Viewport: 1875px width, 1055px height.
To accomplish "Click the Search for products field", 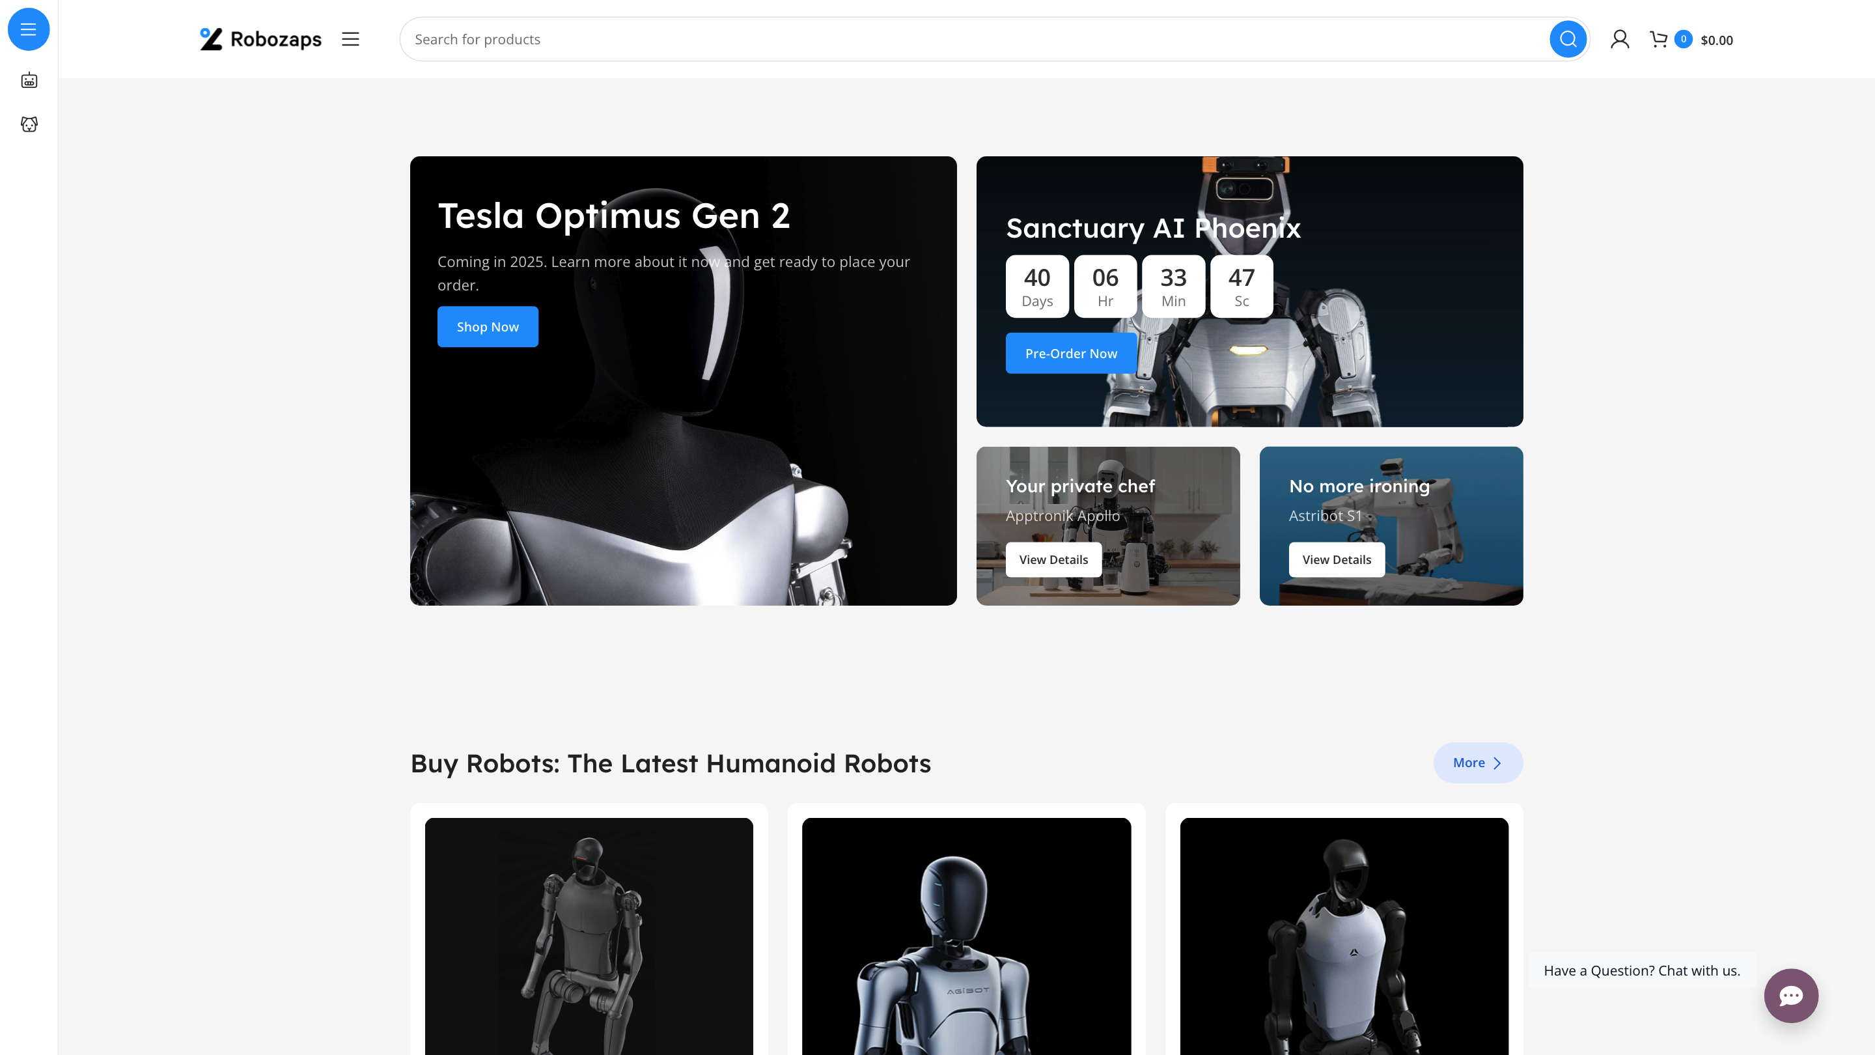I will click(x=975, y=39).
